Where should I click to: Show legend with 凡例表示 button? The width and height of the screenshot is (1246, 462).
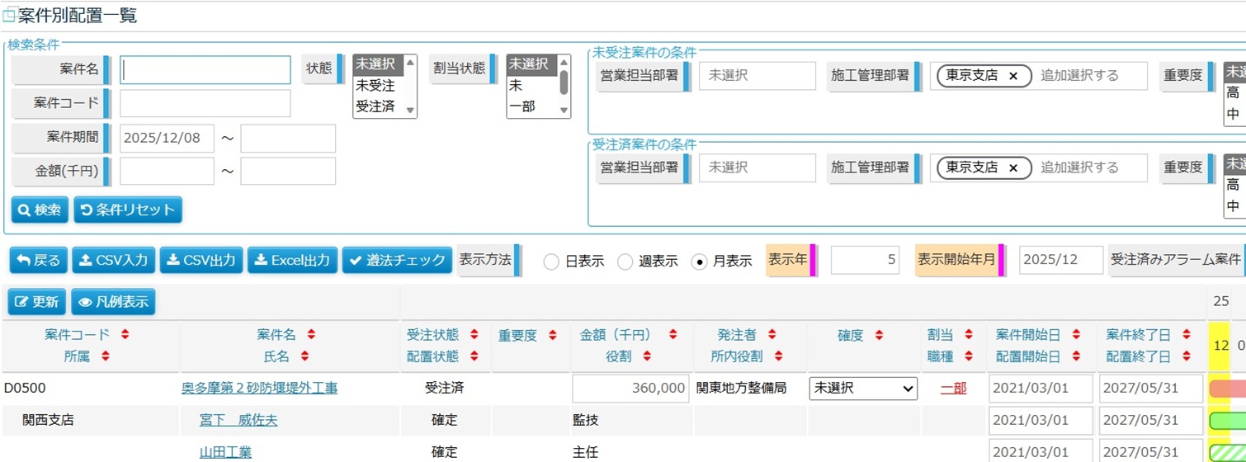(x=113, y=302)
